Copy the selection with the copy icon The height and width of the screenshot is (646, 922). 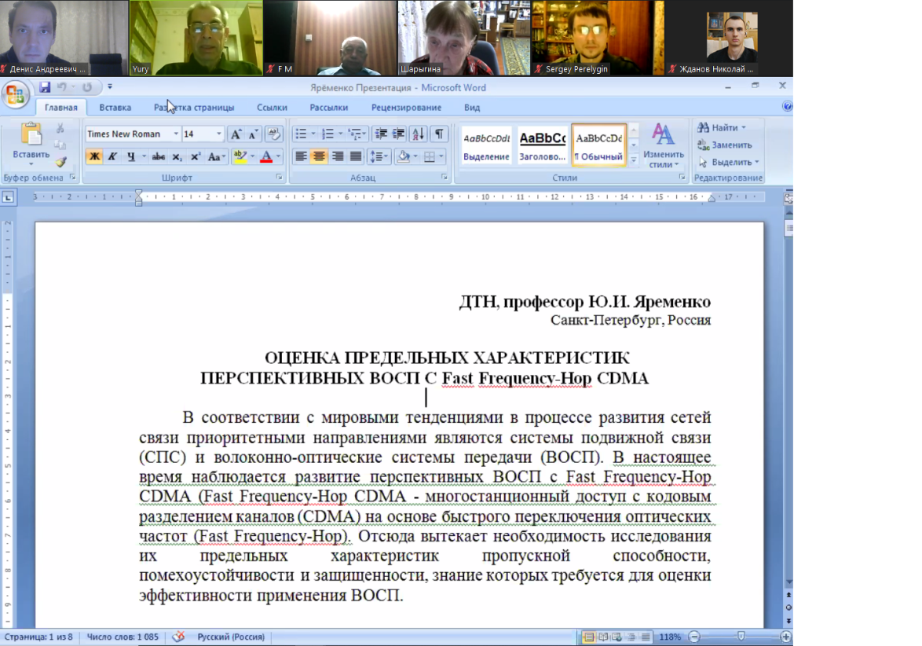(60, 145)
